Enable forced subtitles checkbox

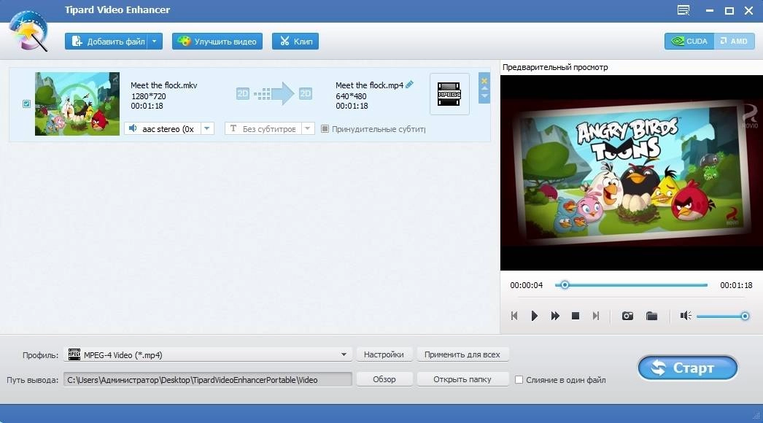click(x=325, y=129)
